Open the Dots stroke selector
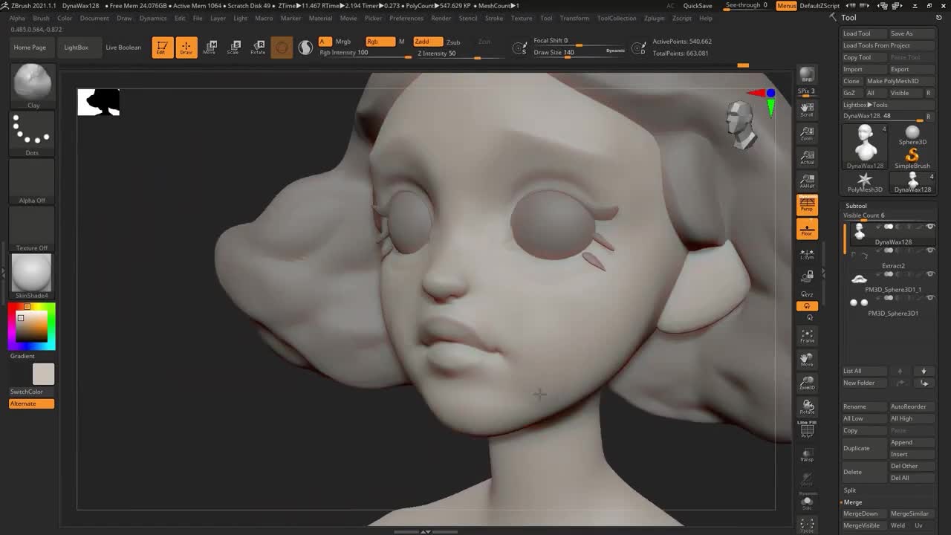951x535 pixels. pos(32,134)
